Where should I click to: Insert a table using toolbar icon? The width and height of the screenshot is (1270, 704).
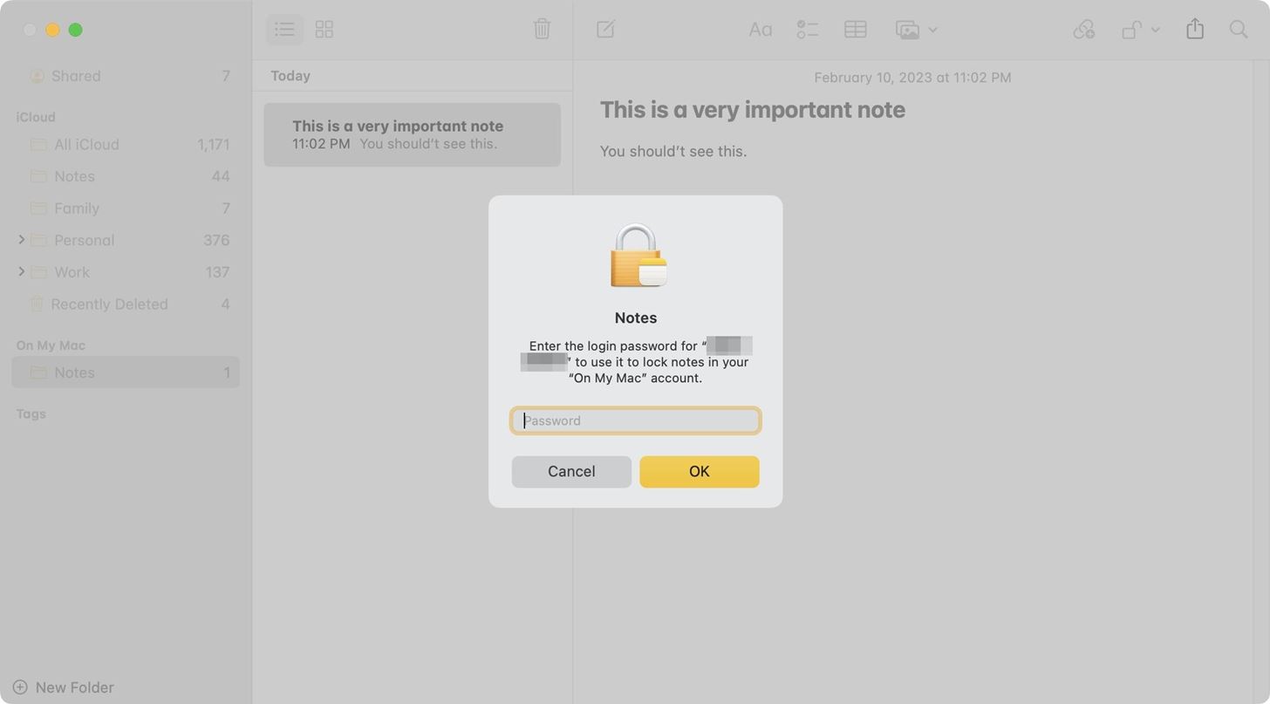point(855,30)
